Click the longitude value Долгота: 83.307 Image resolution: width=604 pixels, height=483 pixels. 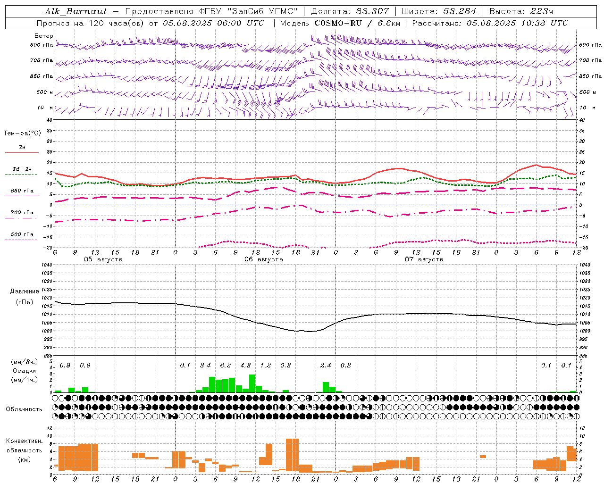pyautogui.click(x=350, y=11)
